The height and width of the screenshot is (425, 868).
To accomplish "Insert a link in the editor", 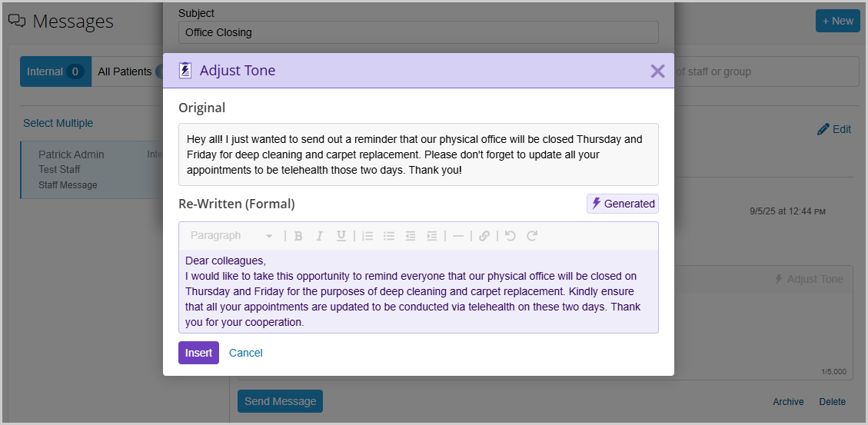I will (484, 236).
